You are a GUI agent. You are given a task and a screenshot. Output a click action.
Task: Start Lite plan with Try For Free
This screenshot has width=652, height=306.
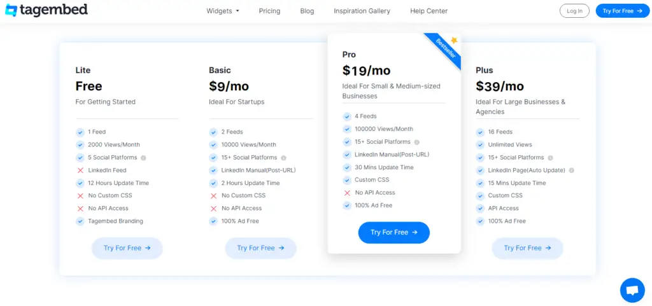pyautogui.click(x=127, y=248)
